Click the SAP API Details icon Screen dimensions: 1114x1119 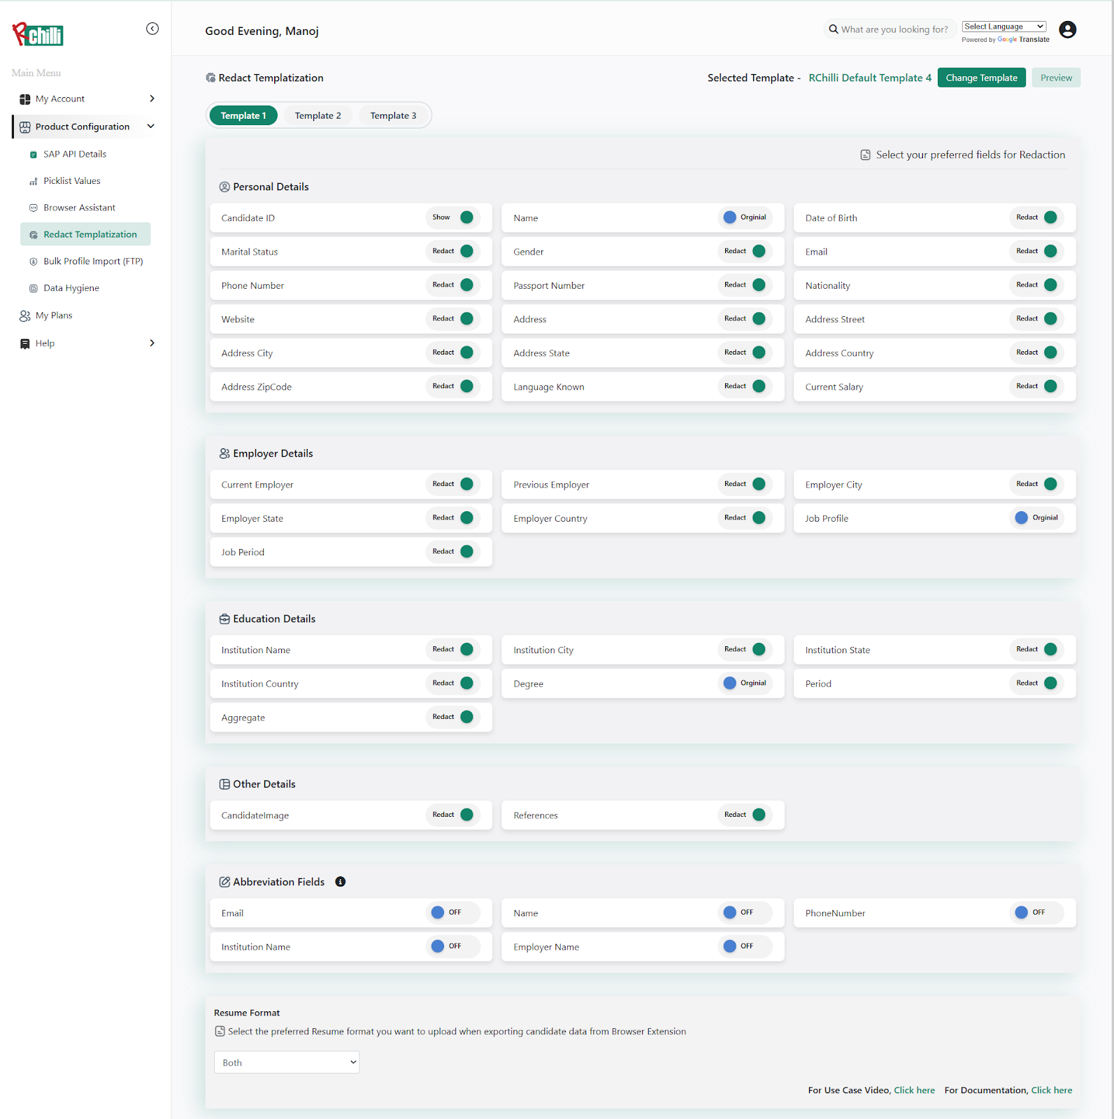pos(33,155)
